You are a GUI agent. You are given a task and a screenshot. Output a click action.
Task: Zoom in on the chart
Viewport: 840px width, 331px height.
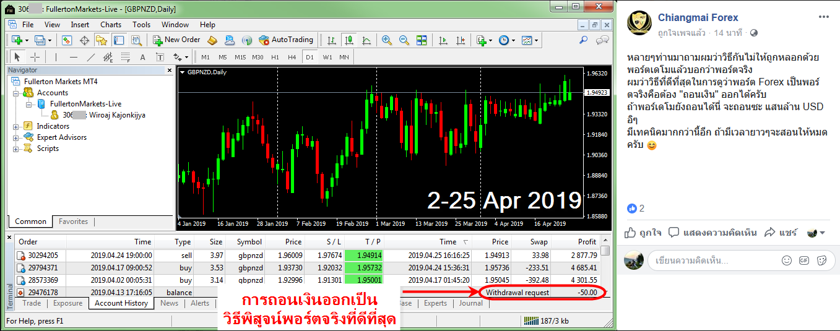(388, 40)
